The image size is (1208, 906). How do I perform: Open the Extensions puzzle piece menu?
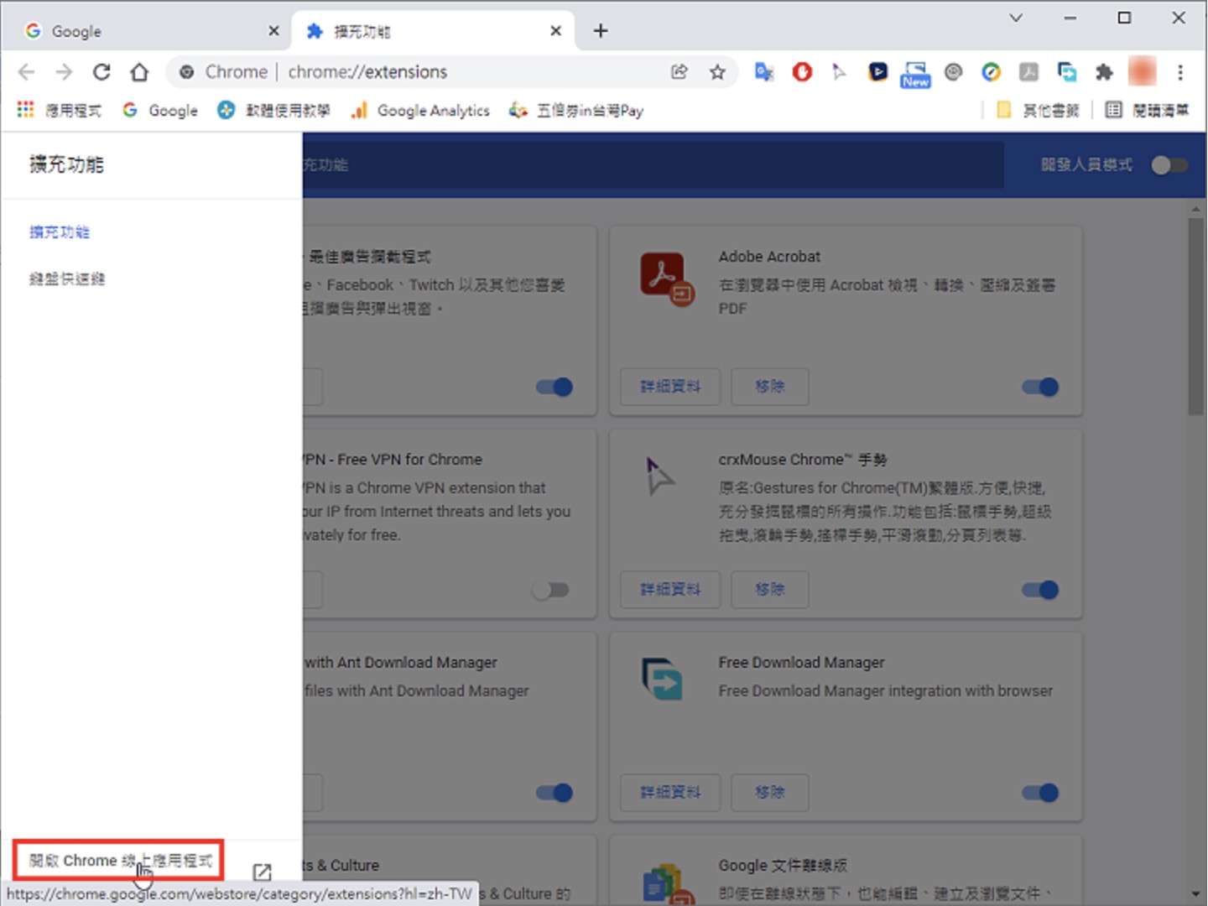pos(1104,72)
